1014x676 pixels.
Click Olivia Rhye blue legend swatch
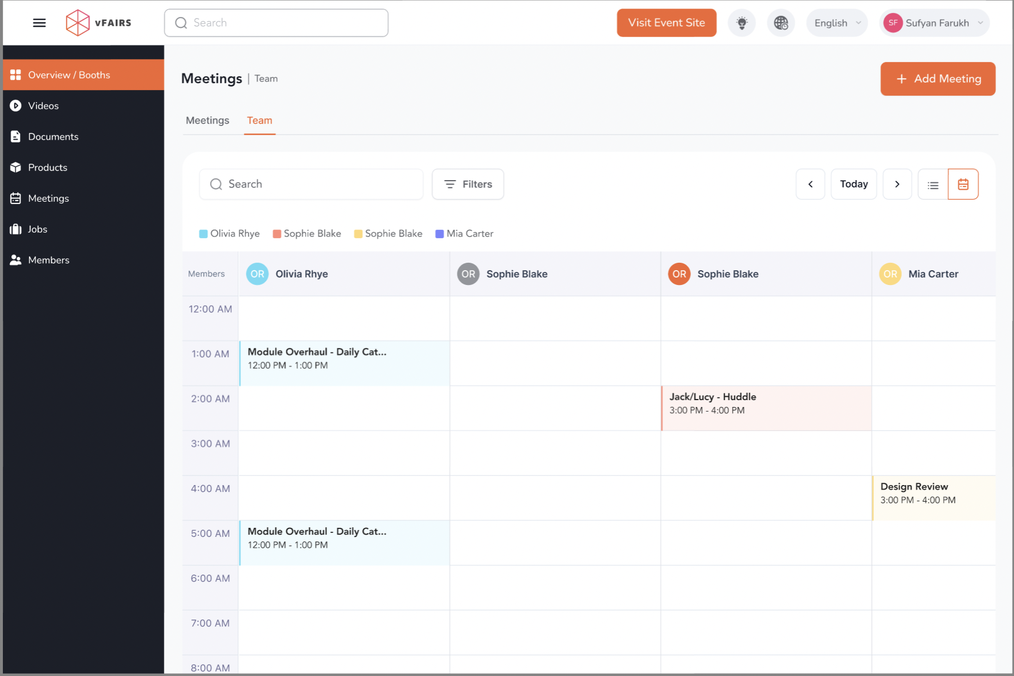(203, 234)
